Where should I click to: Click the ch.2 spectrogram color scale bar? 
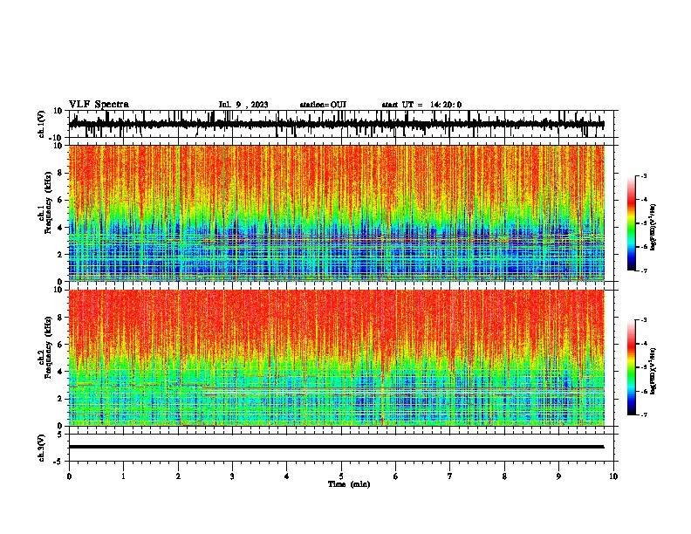631,367
